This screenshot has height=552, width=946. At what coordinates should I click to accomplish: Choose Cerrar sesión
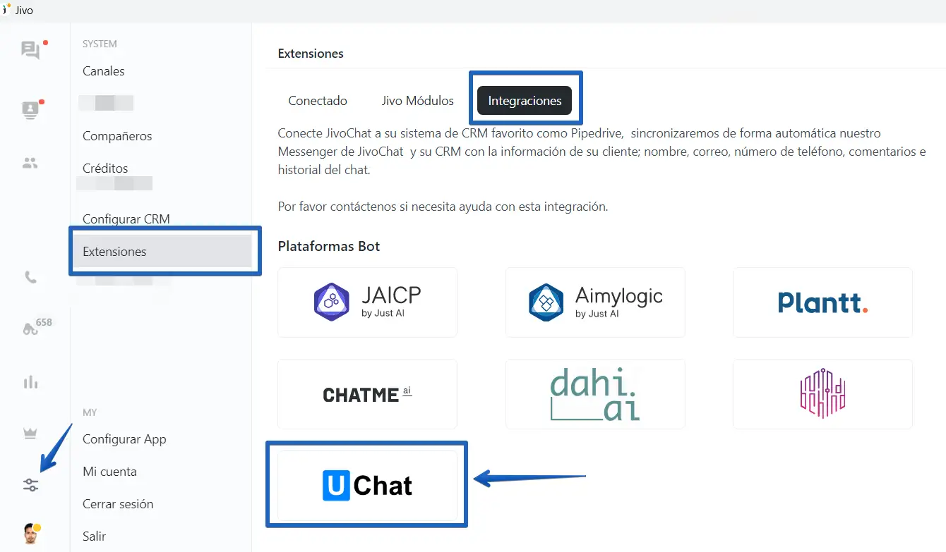(118, 504)
